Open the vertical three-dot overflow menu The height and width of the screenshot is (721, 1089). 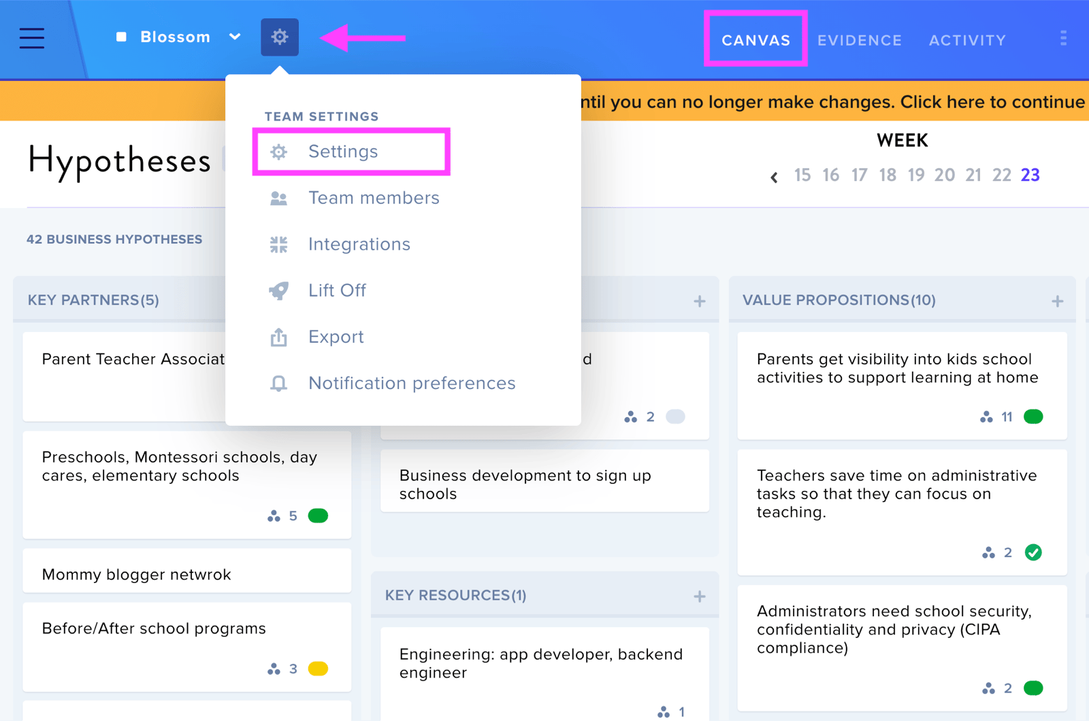coord(1063,39)
